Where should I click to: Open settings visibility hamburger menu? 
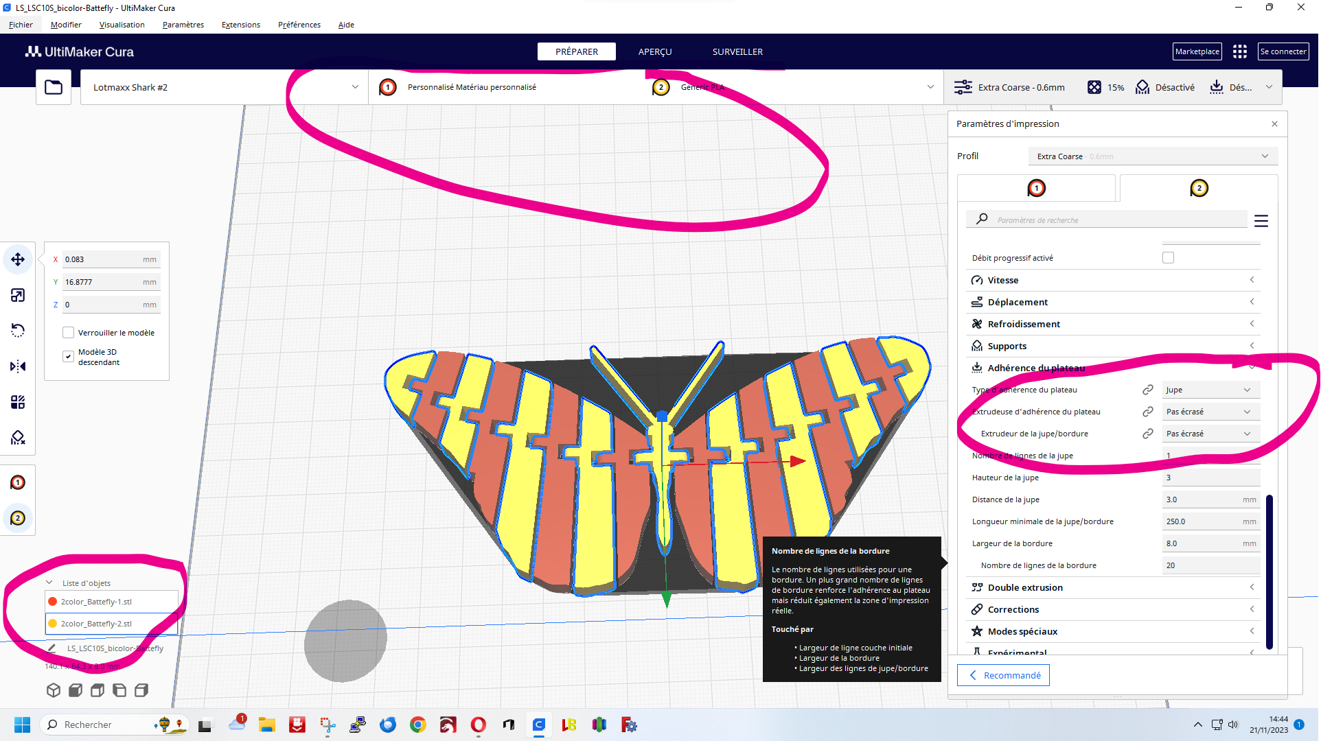(1261, 220)
